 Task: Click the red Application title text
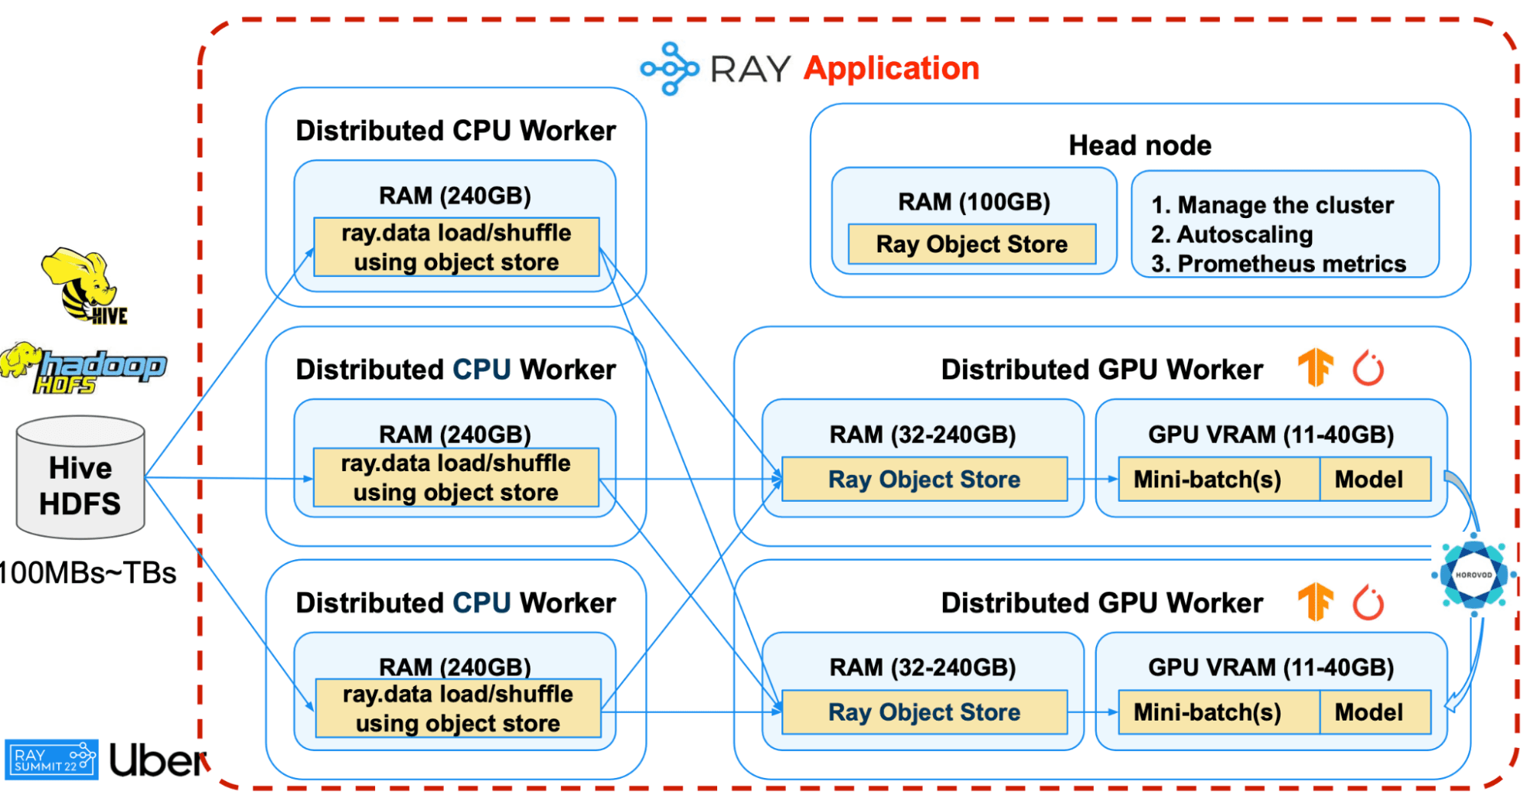click(x=891, y=68)
